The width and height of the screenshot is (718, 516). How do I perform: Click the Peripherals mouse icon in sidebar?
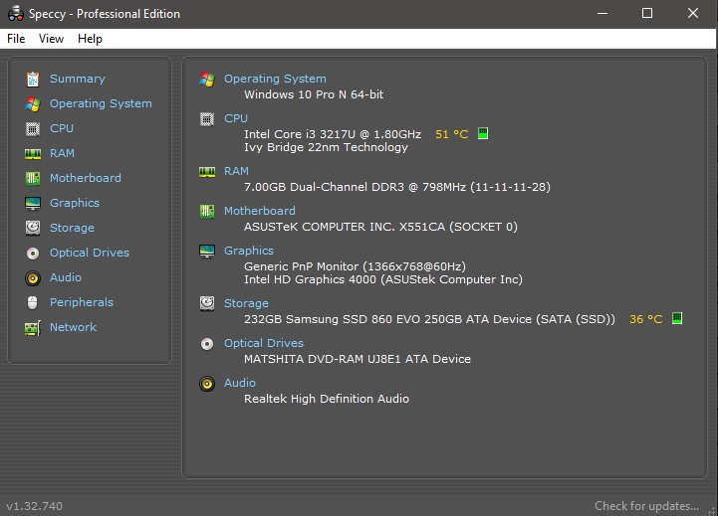pyautogui.click(x=33, y=302)
